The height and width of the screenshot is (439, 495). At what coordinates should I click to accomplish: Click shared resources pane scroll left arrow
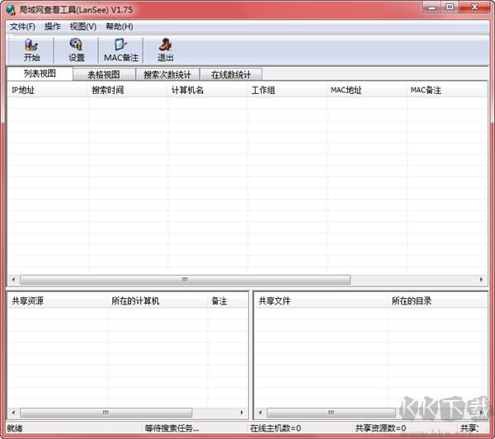point(13,413)
